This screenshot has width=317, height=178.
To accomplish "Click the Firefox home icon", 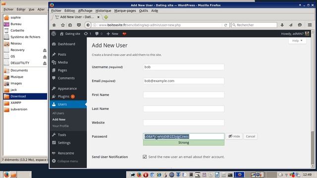I will (x=54, y=25).
